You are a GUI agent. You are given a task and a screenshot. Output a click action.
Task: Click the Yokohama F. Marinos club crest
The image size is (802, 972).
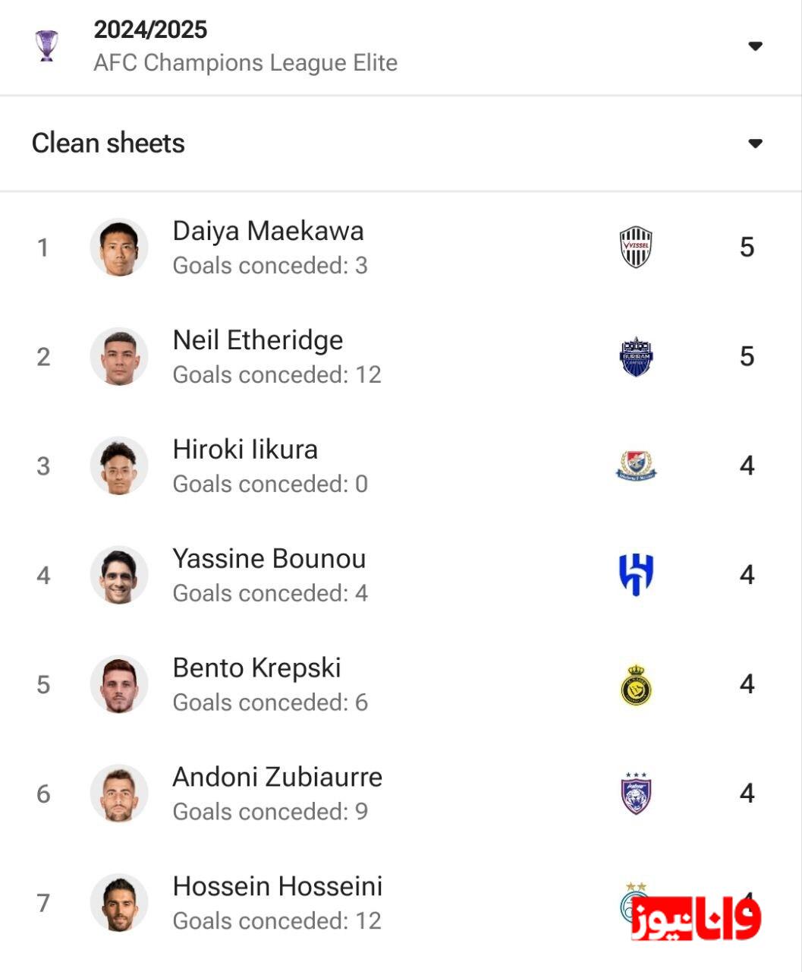pyautogui.click(x=636, y=466)
